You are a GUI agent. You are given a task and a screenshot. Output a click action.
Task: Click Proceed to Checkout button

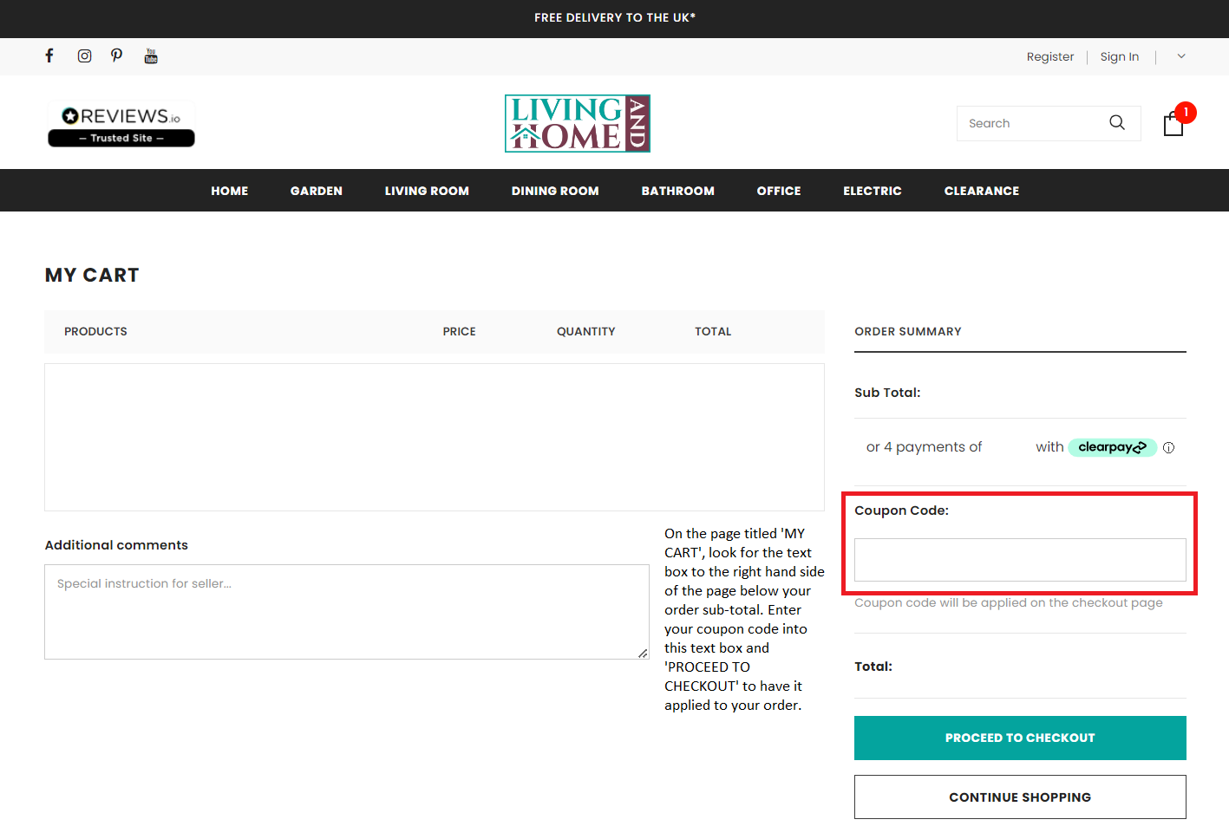point(1020,738)
